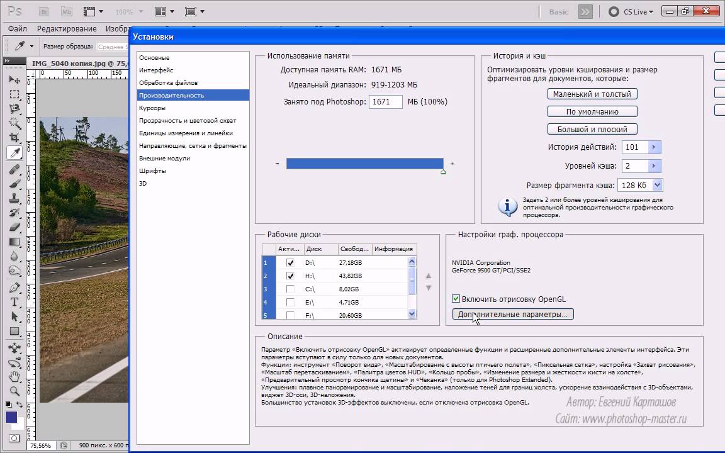Screen dimensions: 725x453
Task: Select the Path Selection tool
Action: click(14, 316)
